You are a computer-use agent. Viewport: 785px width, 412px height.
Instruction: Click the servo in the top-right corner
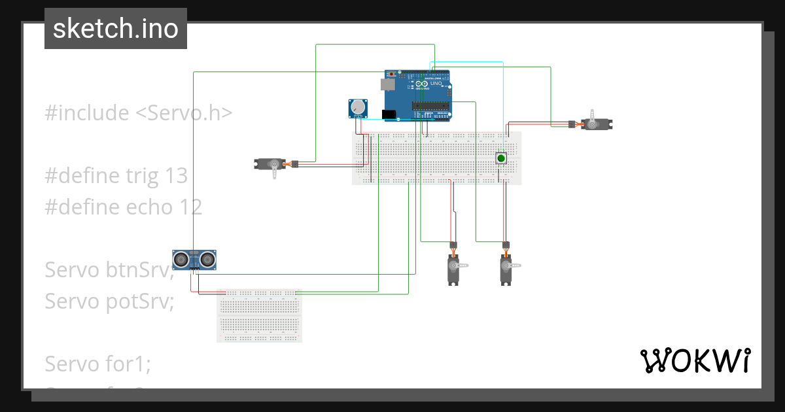pyautogui.click(x=595, y=123)
